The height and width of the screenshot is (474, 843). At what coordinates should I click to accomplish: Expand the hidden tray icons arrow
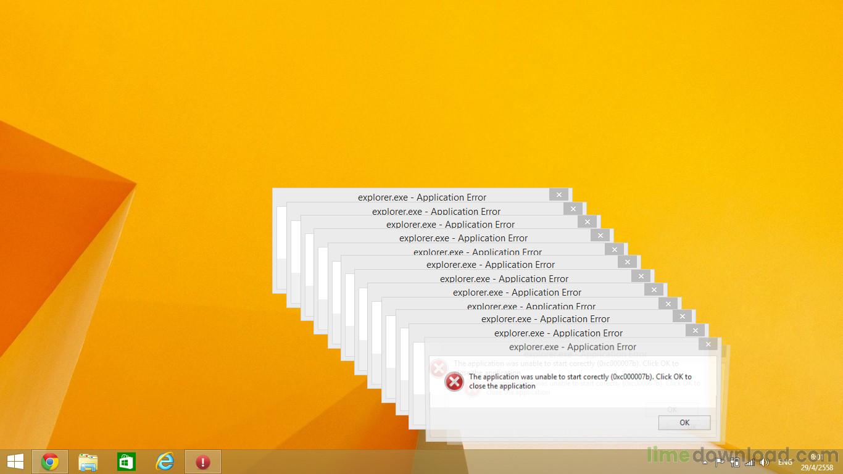[705, 462]
